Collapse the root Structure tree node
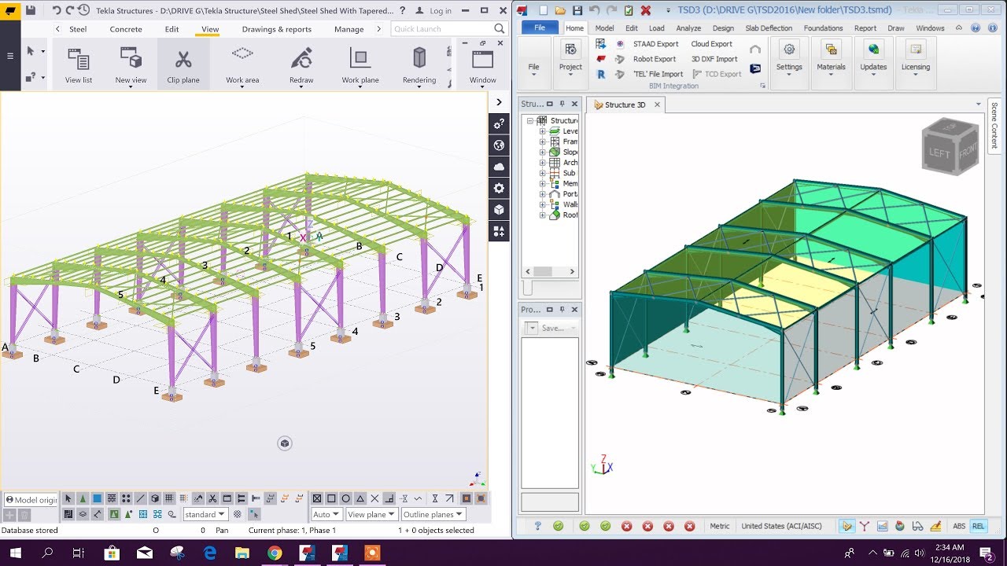1007x566 pixels. [x=530, y=121]
